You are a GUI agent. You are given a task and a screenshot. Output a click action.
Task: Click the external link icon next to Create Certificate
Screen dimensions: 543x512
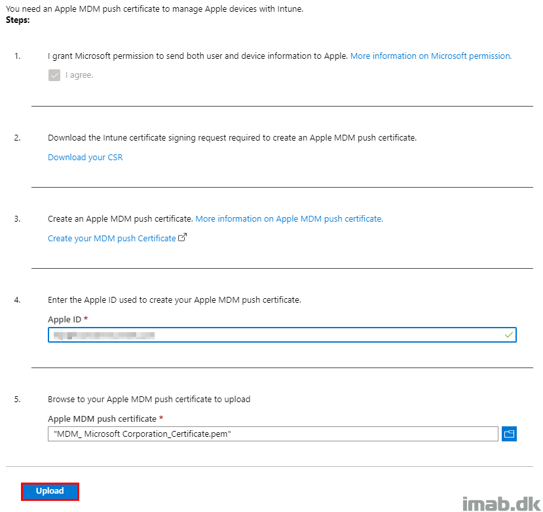182,237
